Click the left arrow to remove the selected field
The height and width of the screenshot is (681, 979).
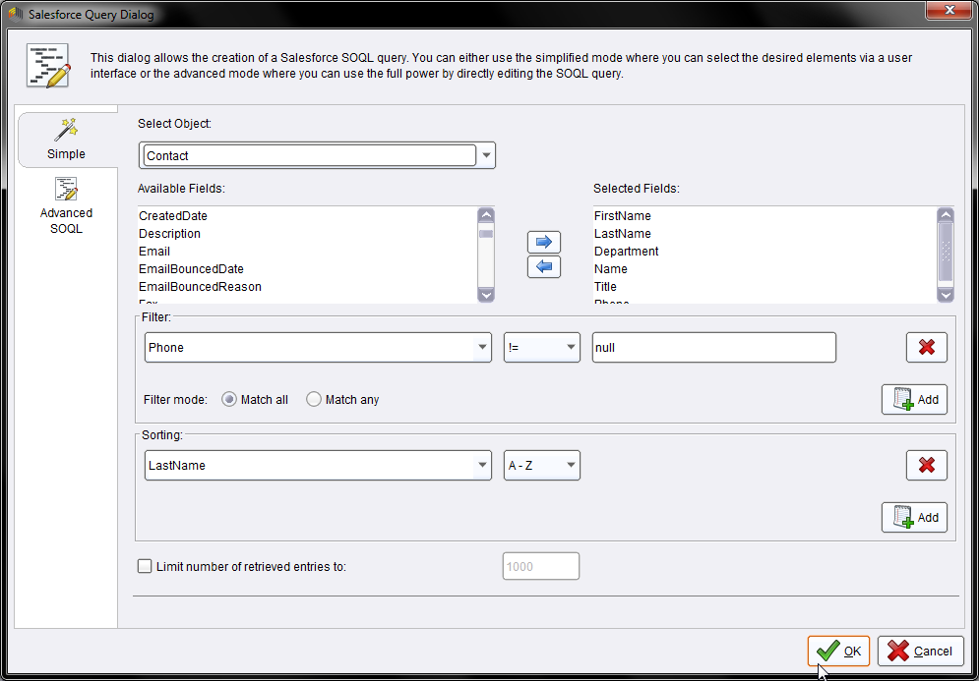pyautogui.click(x=544, y=266)
